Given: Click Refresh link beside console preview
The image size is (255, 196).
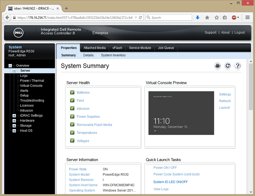Looking at the screenshot, I should coord(225,101).
